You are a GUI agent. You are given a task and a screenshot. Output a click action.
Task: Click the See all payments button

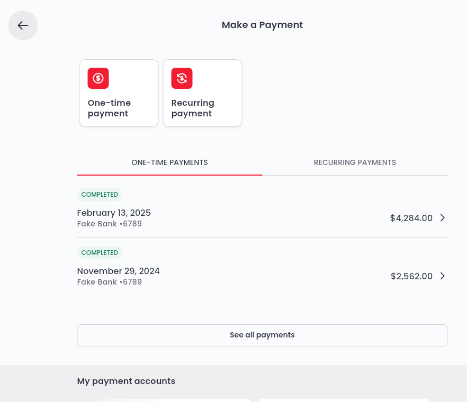pyautogui.click(x=262, y=335)
